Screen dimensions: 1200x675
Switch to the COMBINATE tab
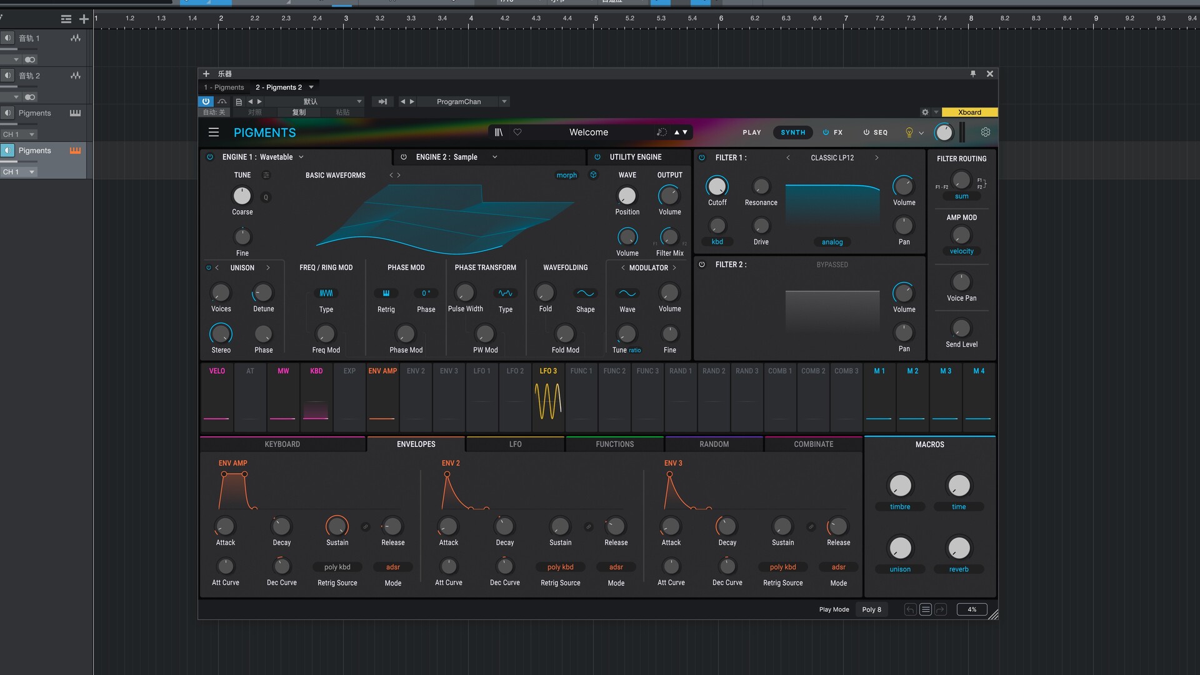[814, 444]
